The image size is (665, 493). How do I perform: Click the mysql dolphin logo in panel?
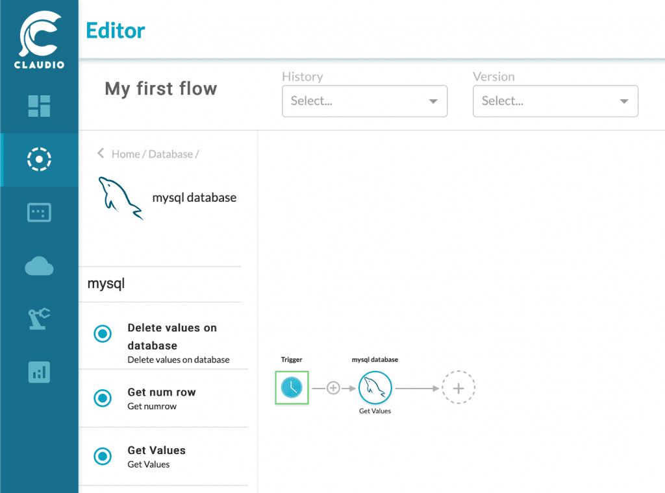point(120,198)
